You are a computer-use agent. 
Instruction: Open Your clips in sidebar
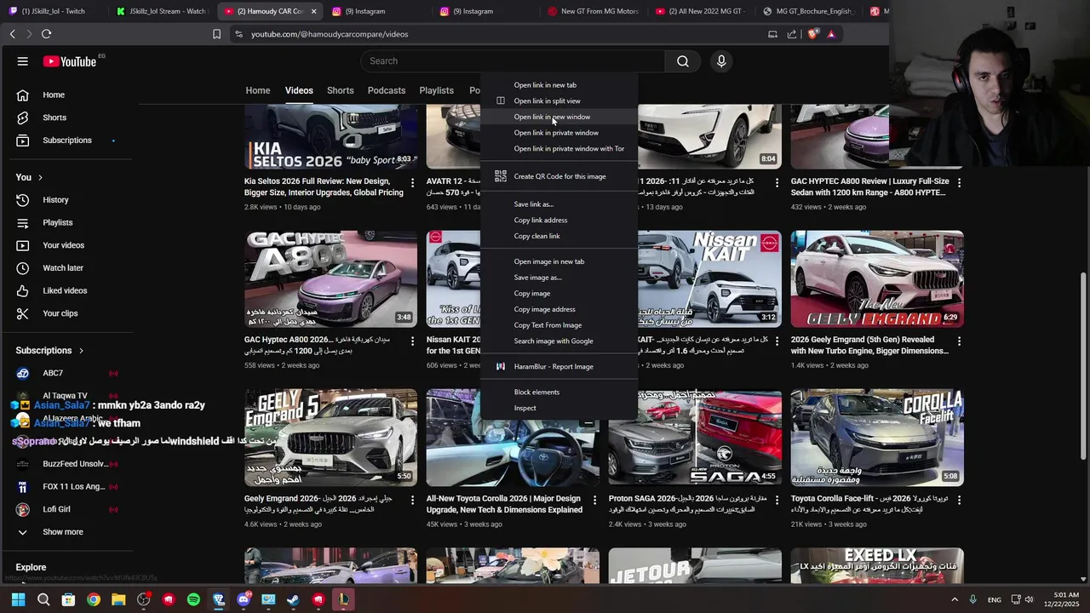60,313
